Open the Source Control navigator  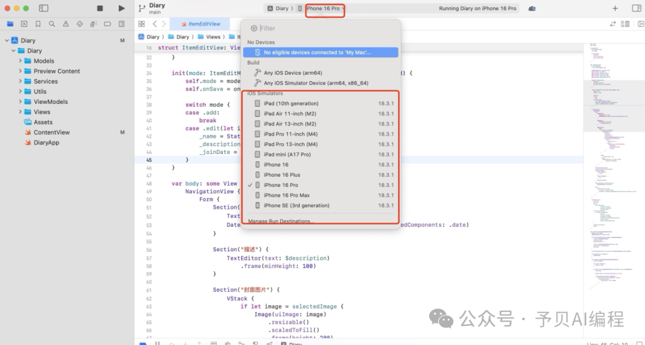(24, 24)
